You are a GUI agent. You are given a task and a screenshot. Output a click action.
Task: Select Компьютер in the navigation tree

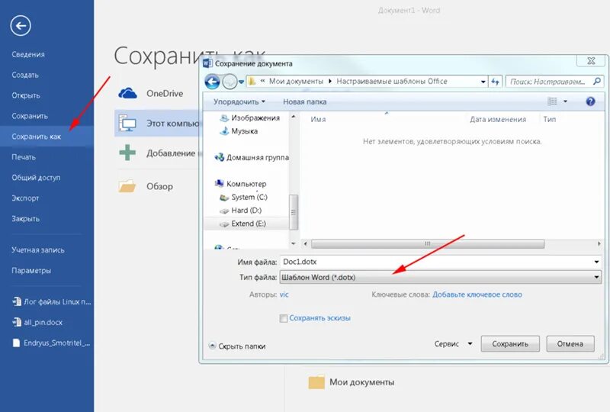pos(240,183)
